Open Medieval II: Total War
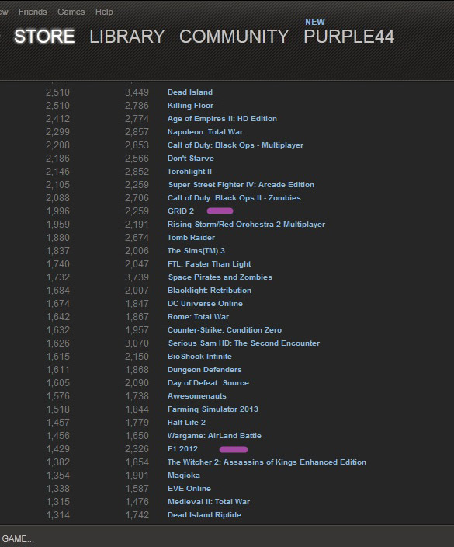 coord(208,502)
